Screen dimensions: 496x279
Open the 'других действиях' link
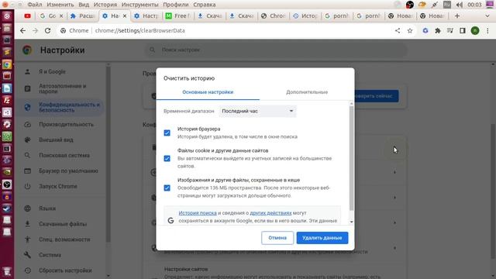click(x=270, y=213)
